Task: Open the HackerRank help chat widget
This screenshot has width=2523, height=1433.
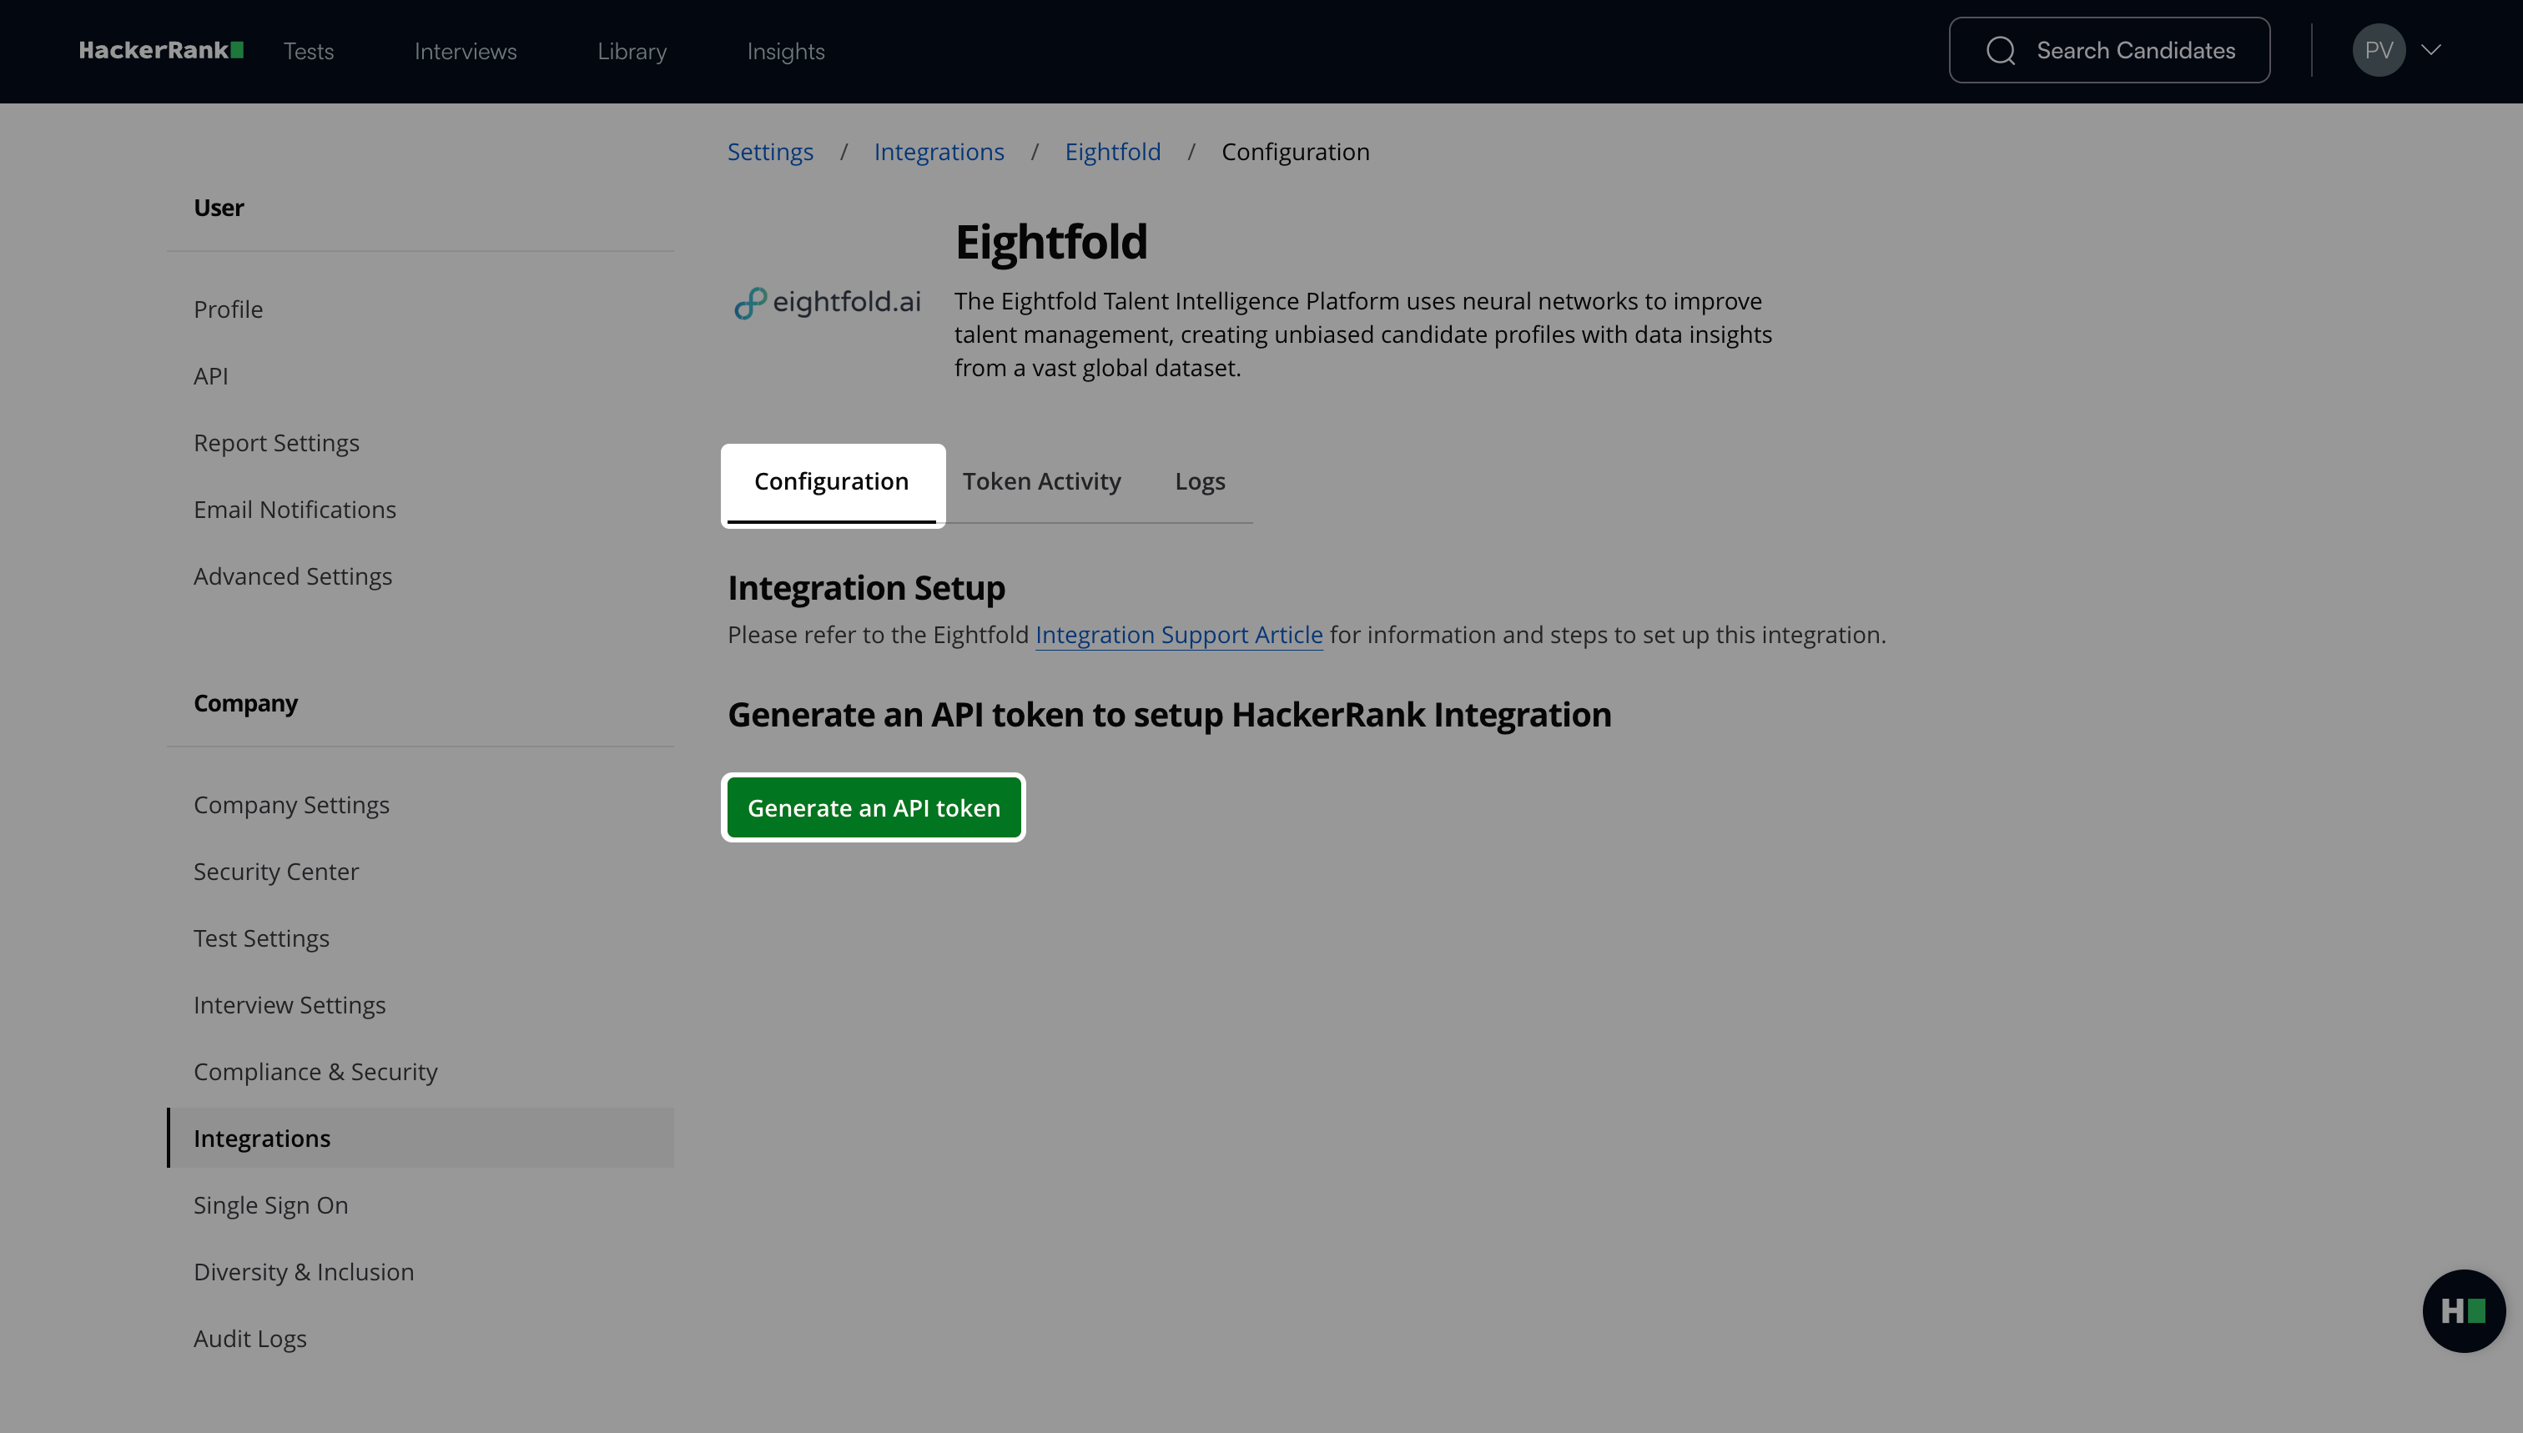Action: click(2463, 1311)
